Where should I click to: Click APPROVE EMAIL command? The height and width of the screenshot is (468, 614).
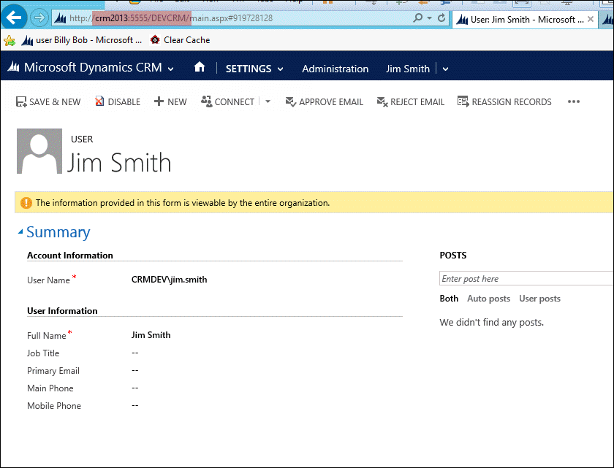pos(325,102)
